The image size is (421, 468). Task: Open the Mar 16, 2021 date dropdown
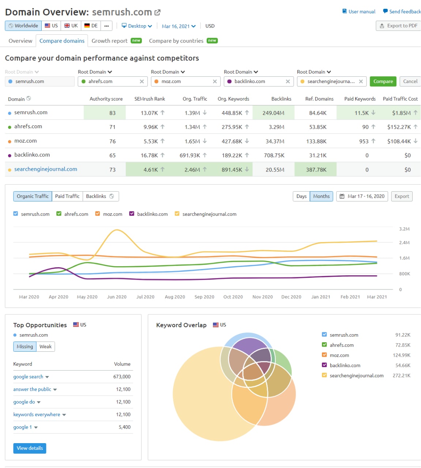178,26
